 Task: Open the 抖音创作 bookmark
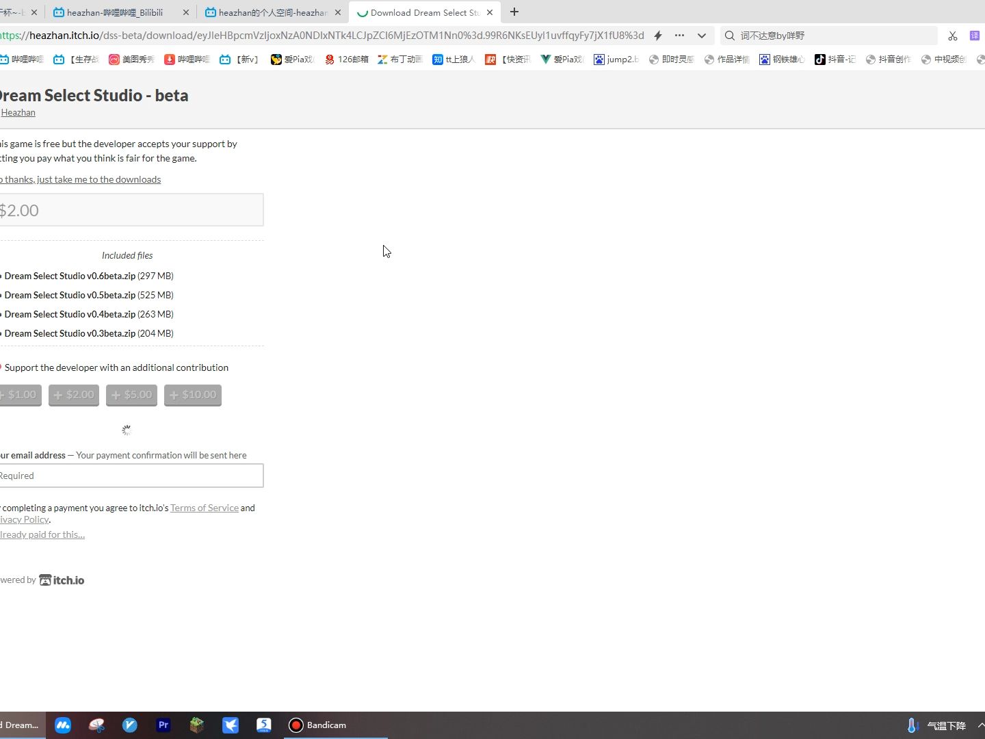pyautogui.click(x=888, y=60)
